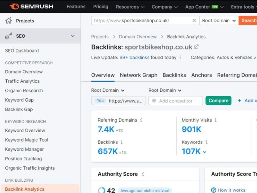Open Extra tools menu
The width and height of the screenshot is (257, 193).
click(244, 7)
